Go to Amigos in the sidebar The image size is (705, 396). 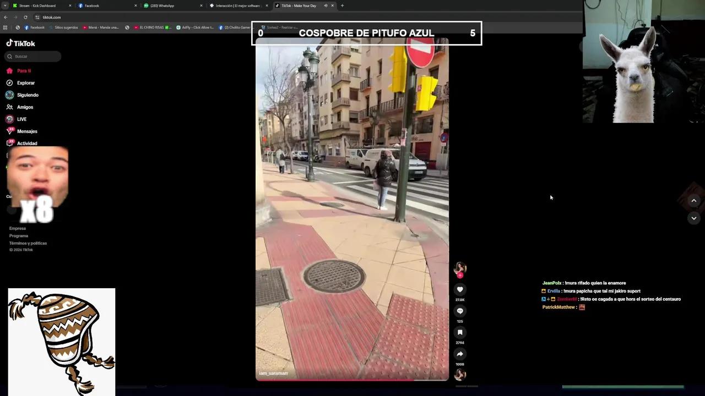tap(25, 107)
